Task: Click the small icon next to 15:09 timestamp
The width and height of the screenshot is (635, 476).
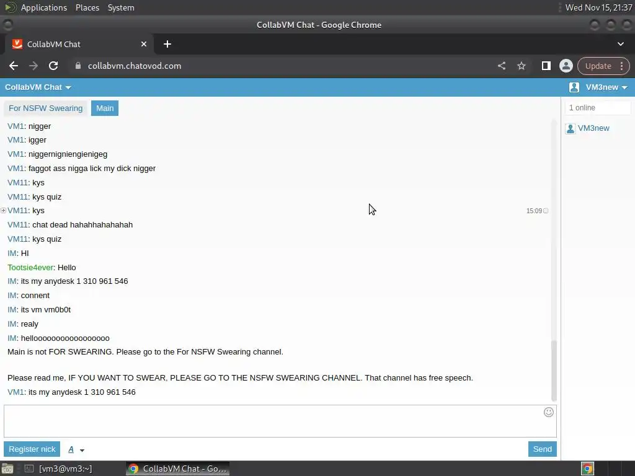Action: click(546, 211)
